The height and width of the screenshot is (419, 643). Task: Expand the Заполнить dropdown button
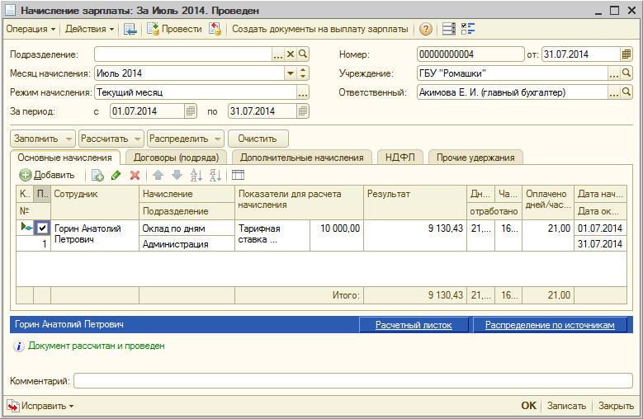(x=69, y=139)
